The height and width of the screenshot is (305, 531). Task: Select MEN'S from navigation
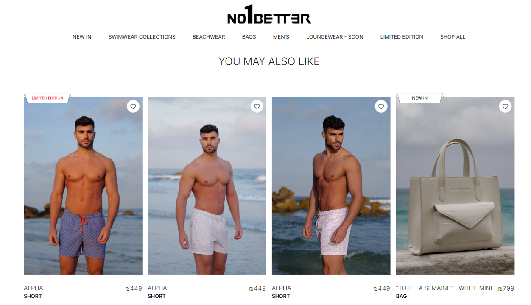281,37
